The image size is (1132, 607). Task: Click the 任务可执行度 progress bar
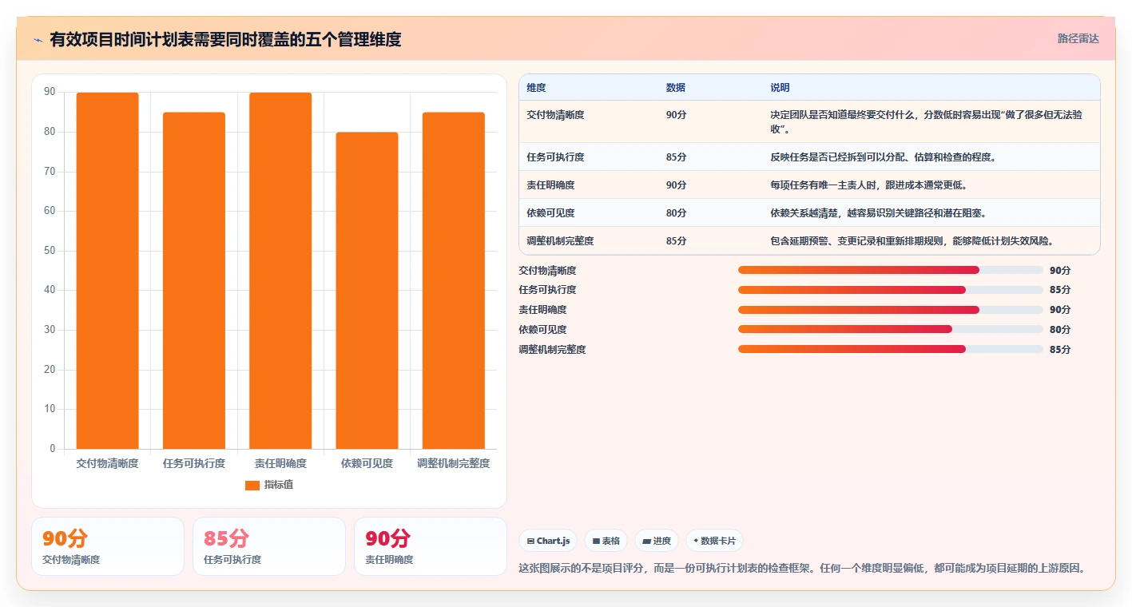click(x=891, y=290)
